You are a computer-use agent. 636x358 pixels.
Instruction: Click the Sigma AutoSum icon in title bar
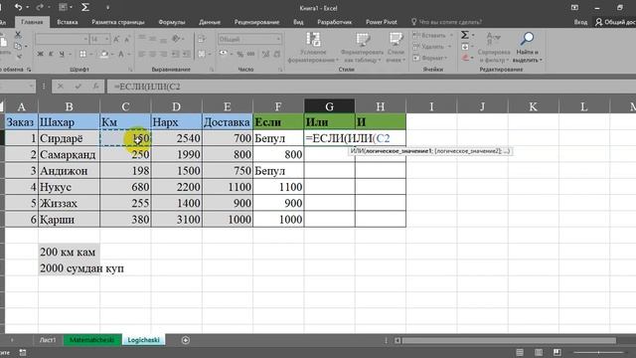[85, 7]
